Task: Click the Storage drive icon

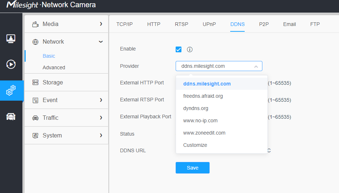Action: pyautogui.click(x=35, y=83)
